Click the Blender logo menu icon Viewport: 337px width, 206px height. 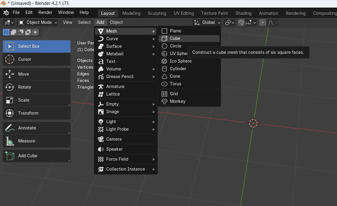tap(6, 13)
